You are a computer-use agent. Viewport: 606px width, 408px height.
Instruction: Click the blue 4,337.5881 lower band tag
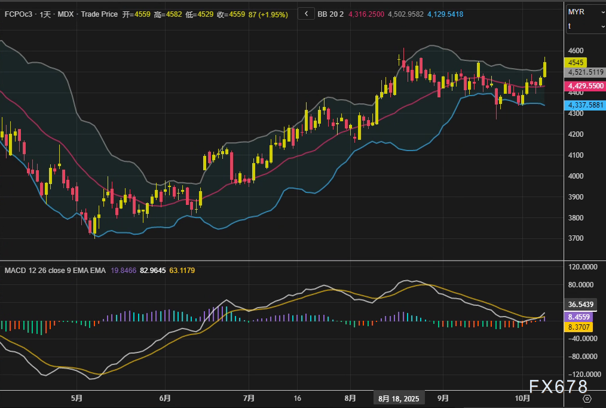(585, 105)
